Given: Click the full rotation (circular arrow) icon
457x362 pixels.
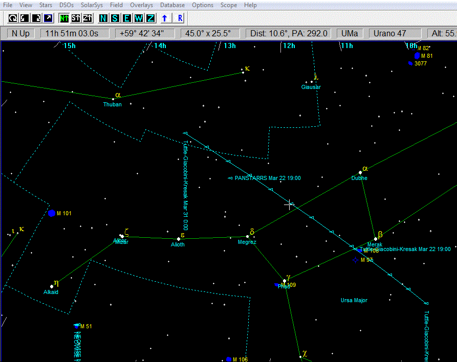Looking at the screenshot, I should tap(13, 18).
